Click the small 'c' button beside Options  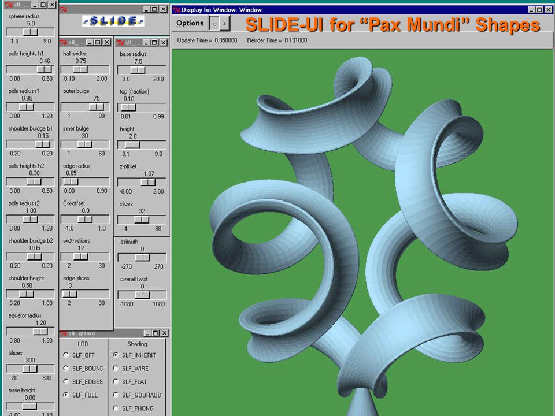click(x=214, y=24)
